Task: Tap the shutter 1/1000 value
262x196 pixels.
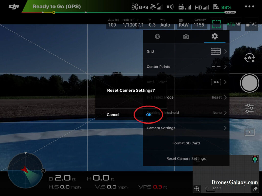Action: point(130,25)
